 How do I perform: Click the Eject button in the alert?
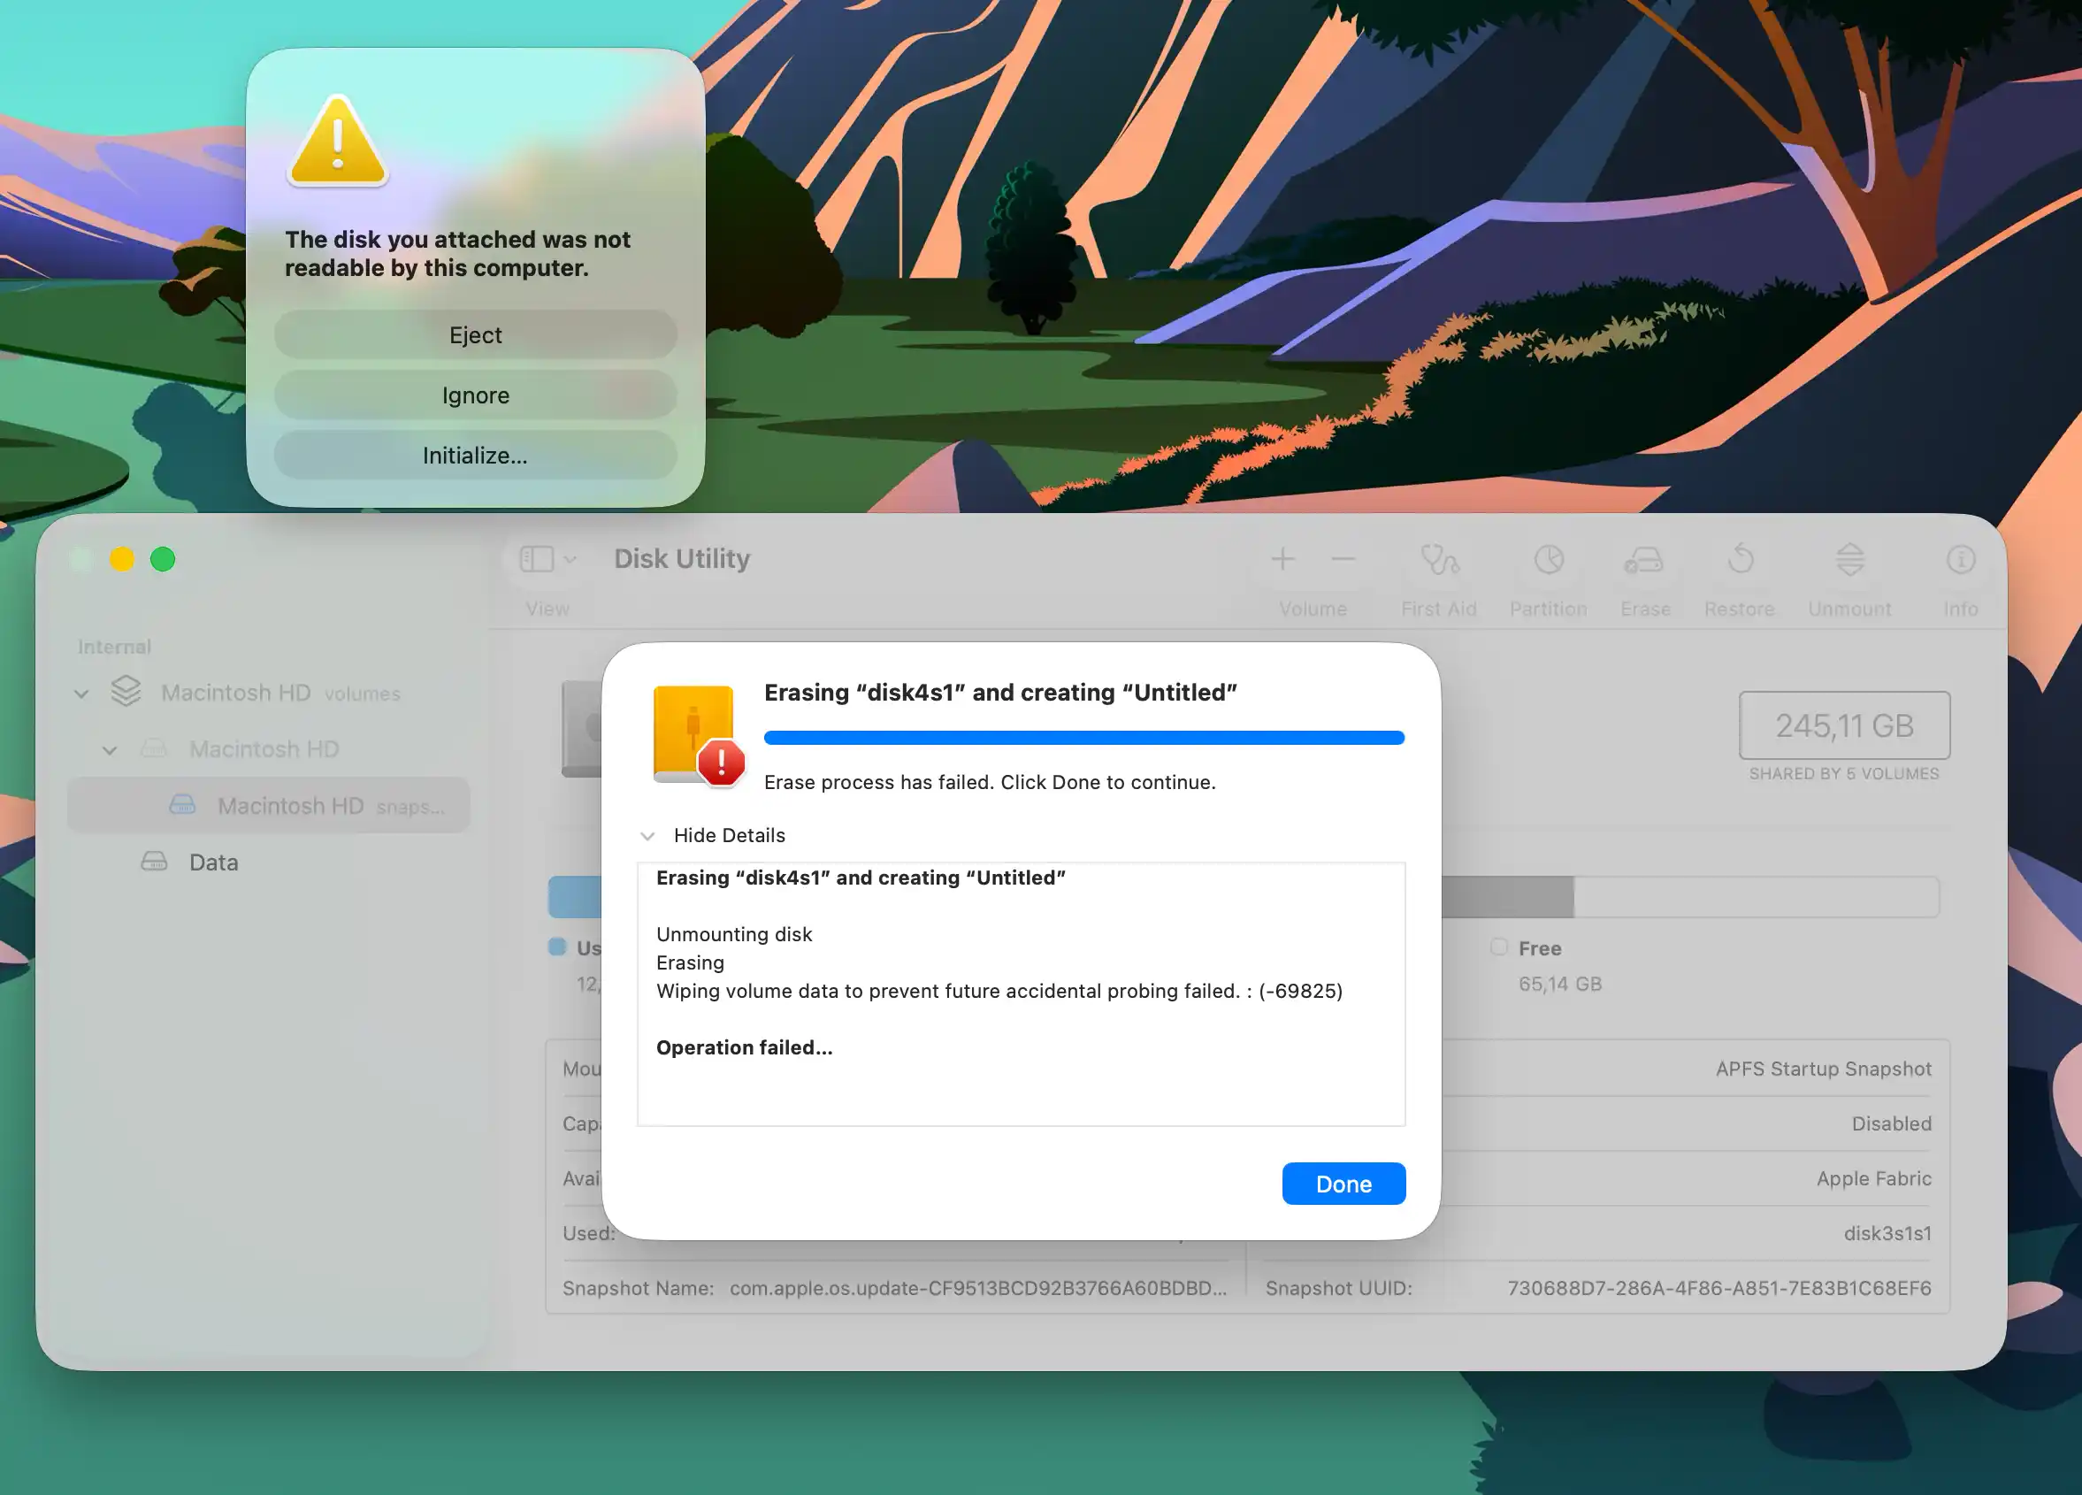pos(475,335)
